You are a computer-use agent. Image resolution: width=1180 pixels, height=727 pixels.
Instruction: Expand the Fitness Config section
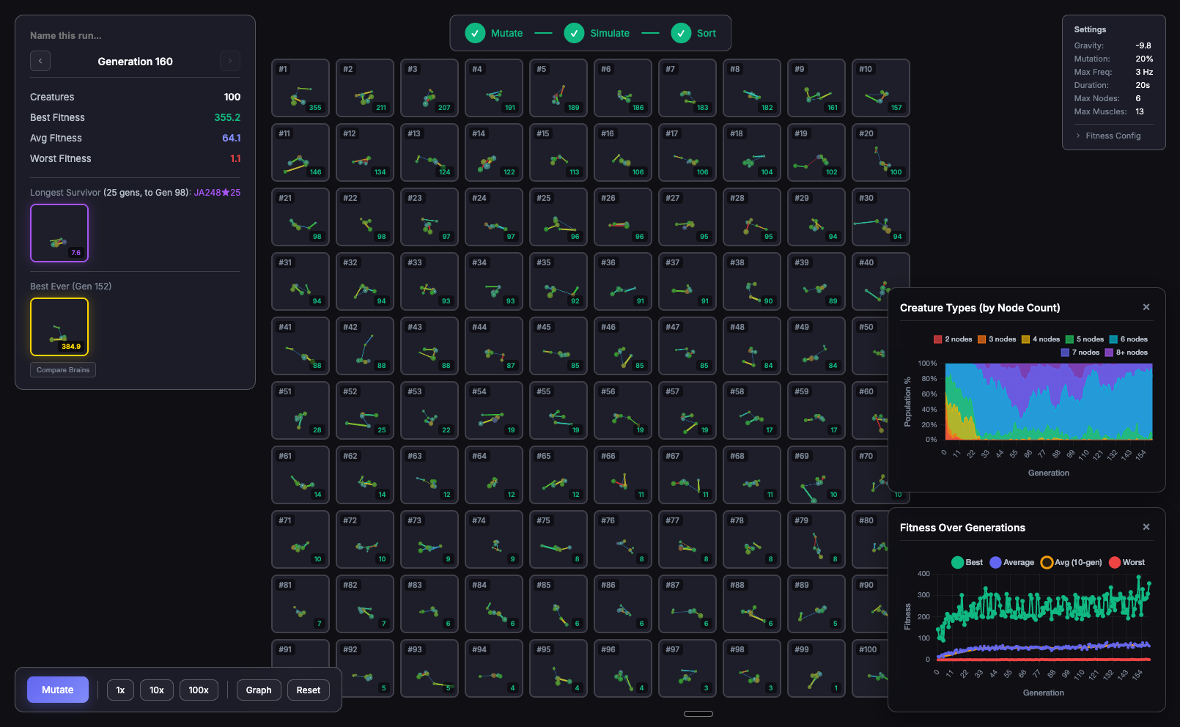tap(1113, 136)
